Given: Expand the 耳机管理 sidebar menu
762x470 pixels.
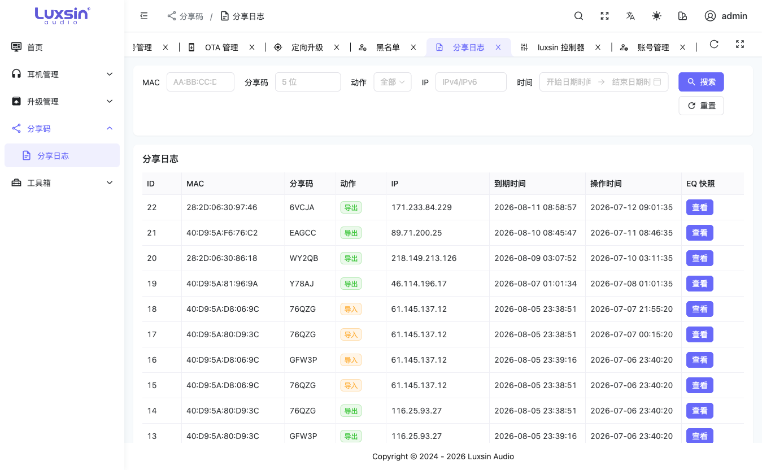Looking at the screenshot, I should click(62, 74).
